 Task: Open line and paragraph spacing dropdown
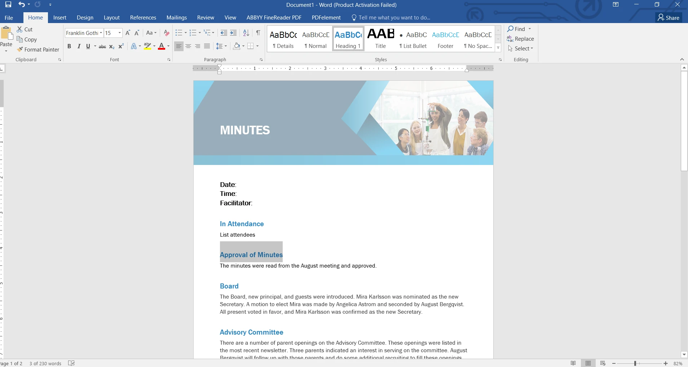click(221, 46)
